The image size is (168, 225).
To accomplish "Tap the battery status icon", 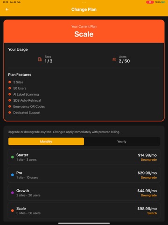I will point(163,2).
